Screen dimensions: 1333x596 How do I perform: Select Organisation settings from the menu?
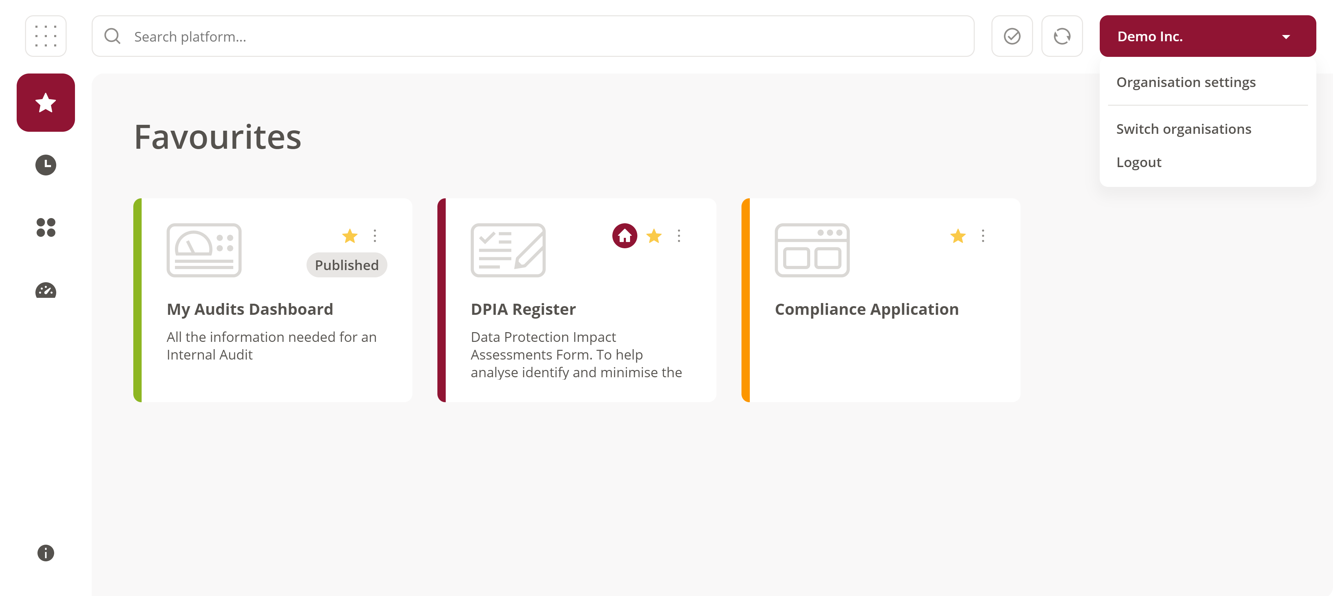pyautogui.click(x=1186, y=82)
